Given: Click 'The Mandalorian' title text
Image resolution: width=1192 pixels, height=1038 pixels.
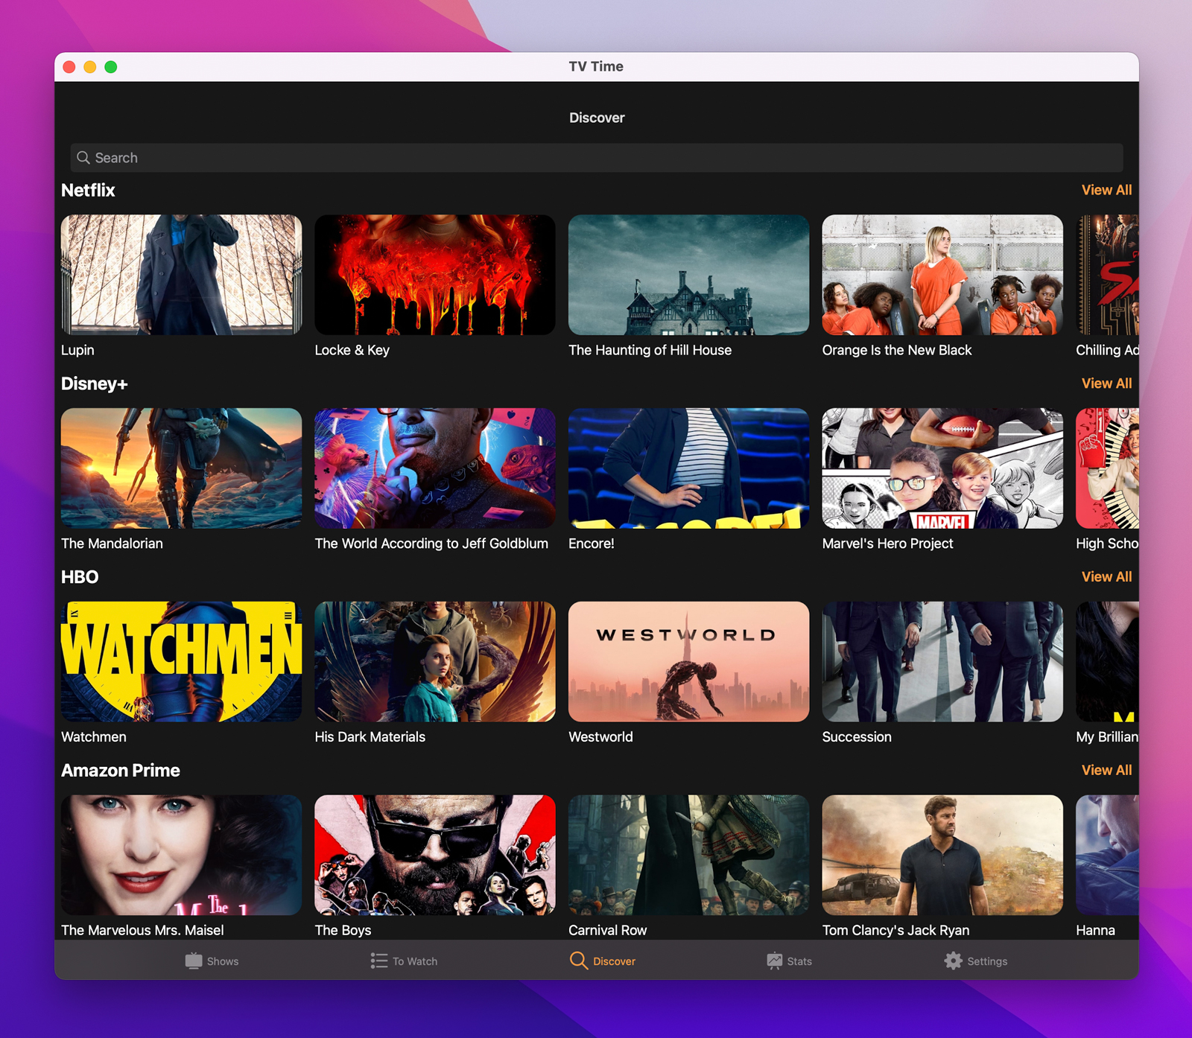Looking at the screenshot, I should pos(112,544).
